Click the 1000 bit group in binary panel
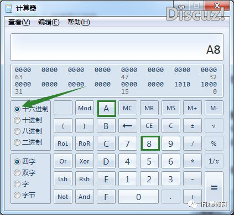This screenshot has width=234, height=215. point(209,84)
